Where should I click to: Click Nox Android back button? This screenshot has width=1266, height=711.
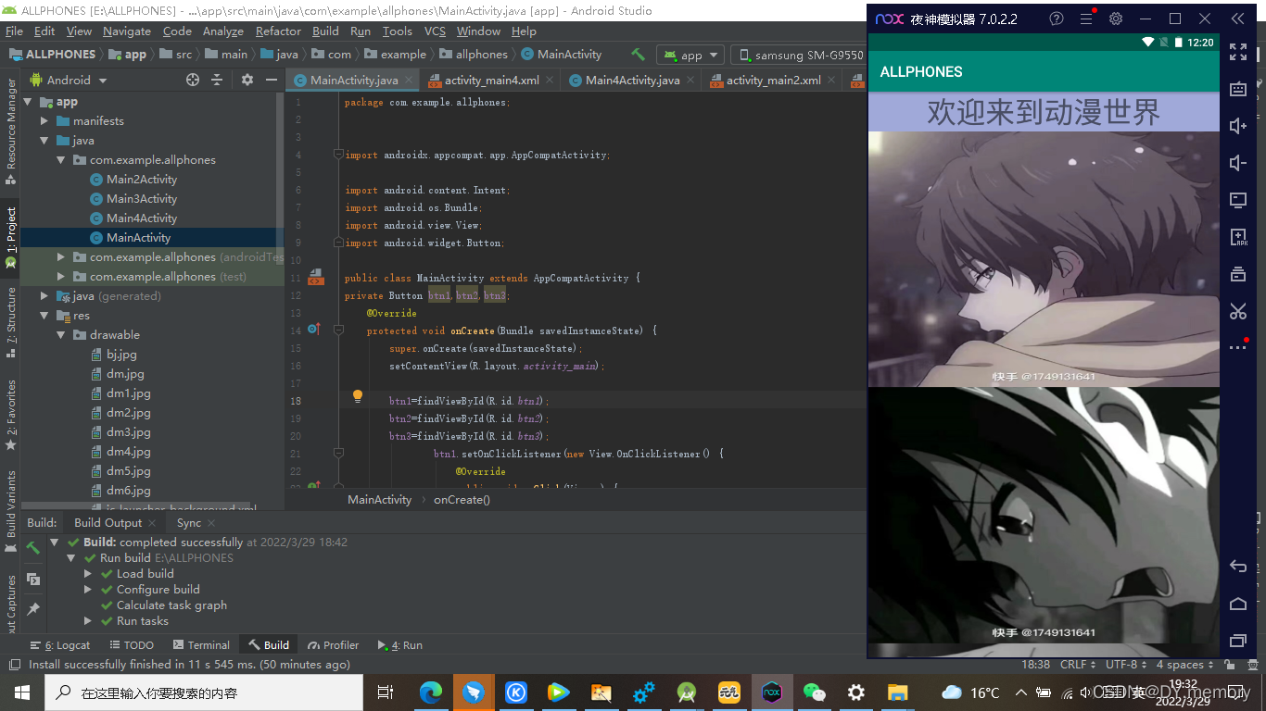tap(1238, 567)
